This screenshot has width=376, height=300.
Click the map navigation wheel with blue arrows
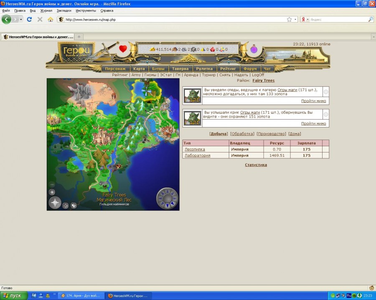[168, 198]
